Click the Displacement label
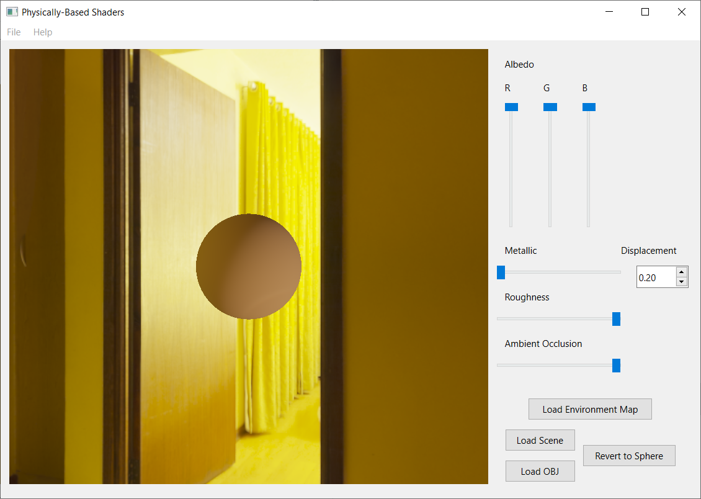 (649, 251)
